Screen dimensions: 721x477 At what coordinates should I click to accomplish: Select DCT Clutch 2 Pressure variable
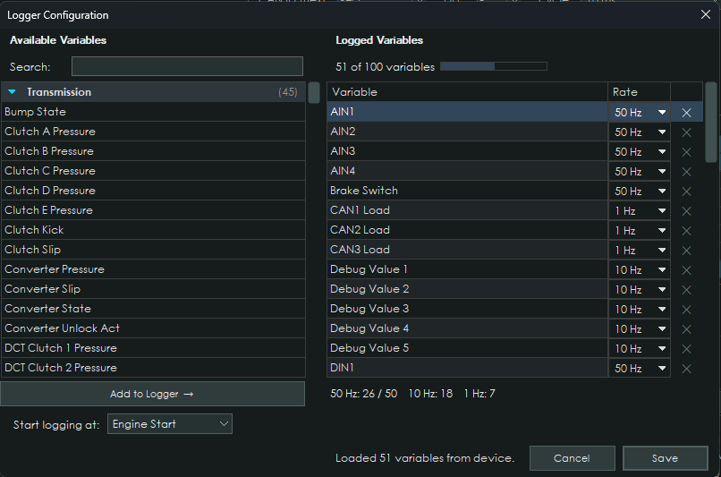153,368
